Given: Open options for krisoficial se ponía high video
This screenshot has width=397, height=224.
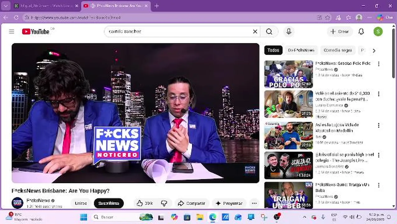Looking at the screenshot, I should click(x=379, y=155).
